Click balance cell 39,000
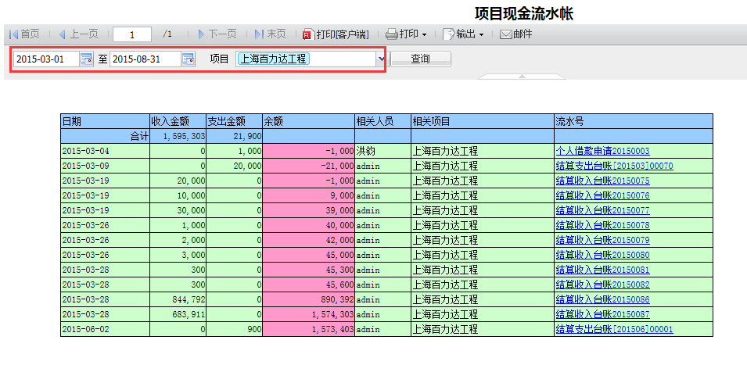Screen dimensions: 747x365 tap(308, 210)
